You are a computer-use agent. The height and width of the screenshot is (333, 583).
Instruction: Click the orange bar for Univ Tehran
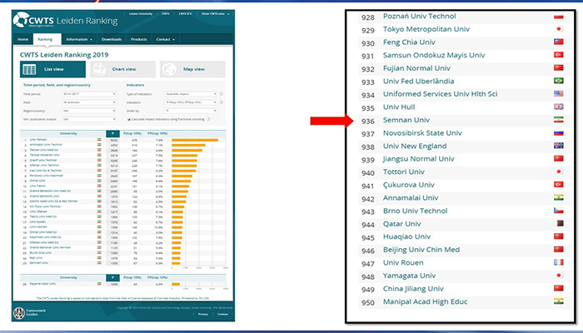[195, 140]
